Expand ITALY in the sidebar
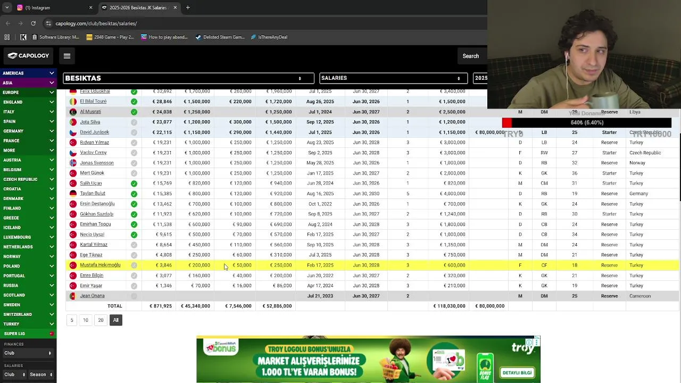This screenshot has width=681, height=383. 28,112
